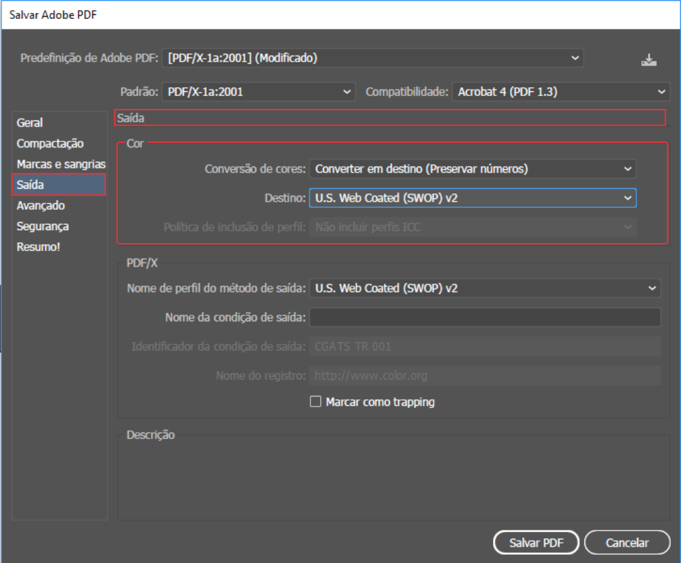Viewport: 681px width, 563px height.
Task: Click the Salvar PDF button
Action: point(534,543)
